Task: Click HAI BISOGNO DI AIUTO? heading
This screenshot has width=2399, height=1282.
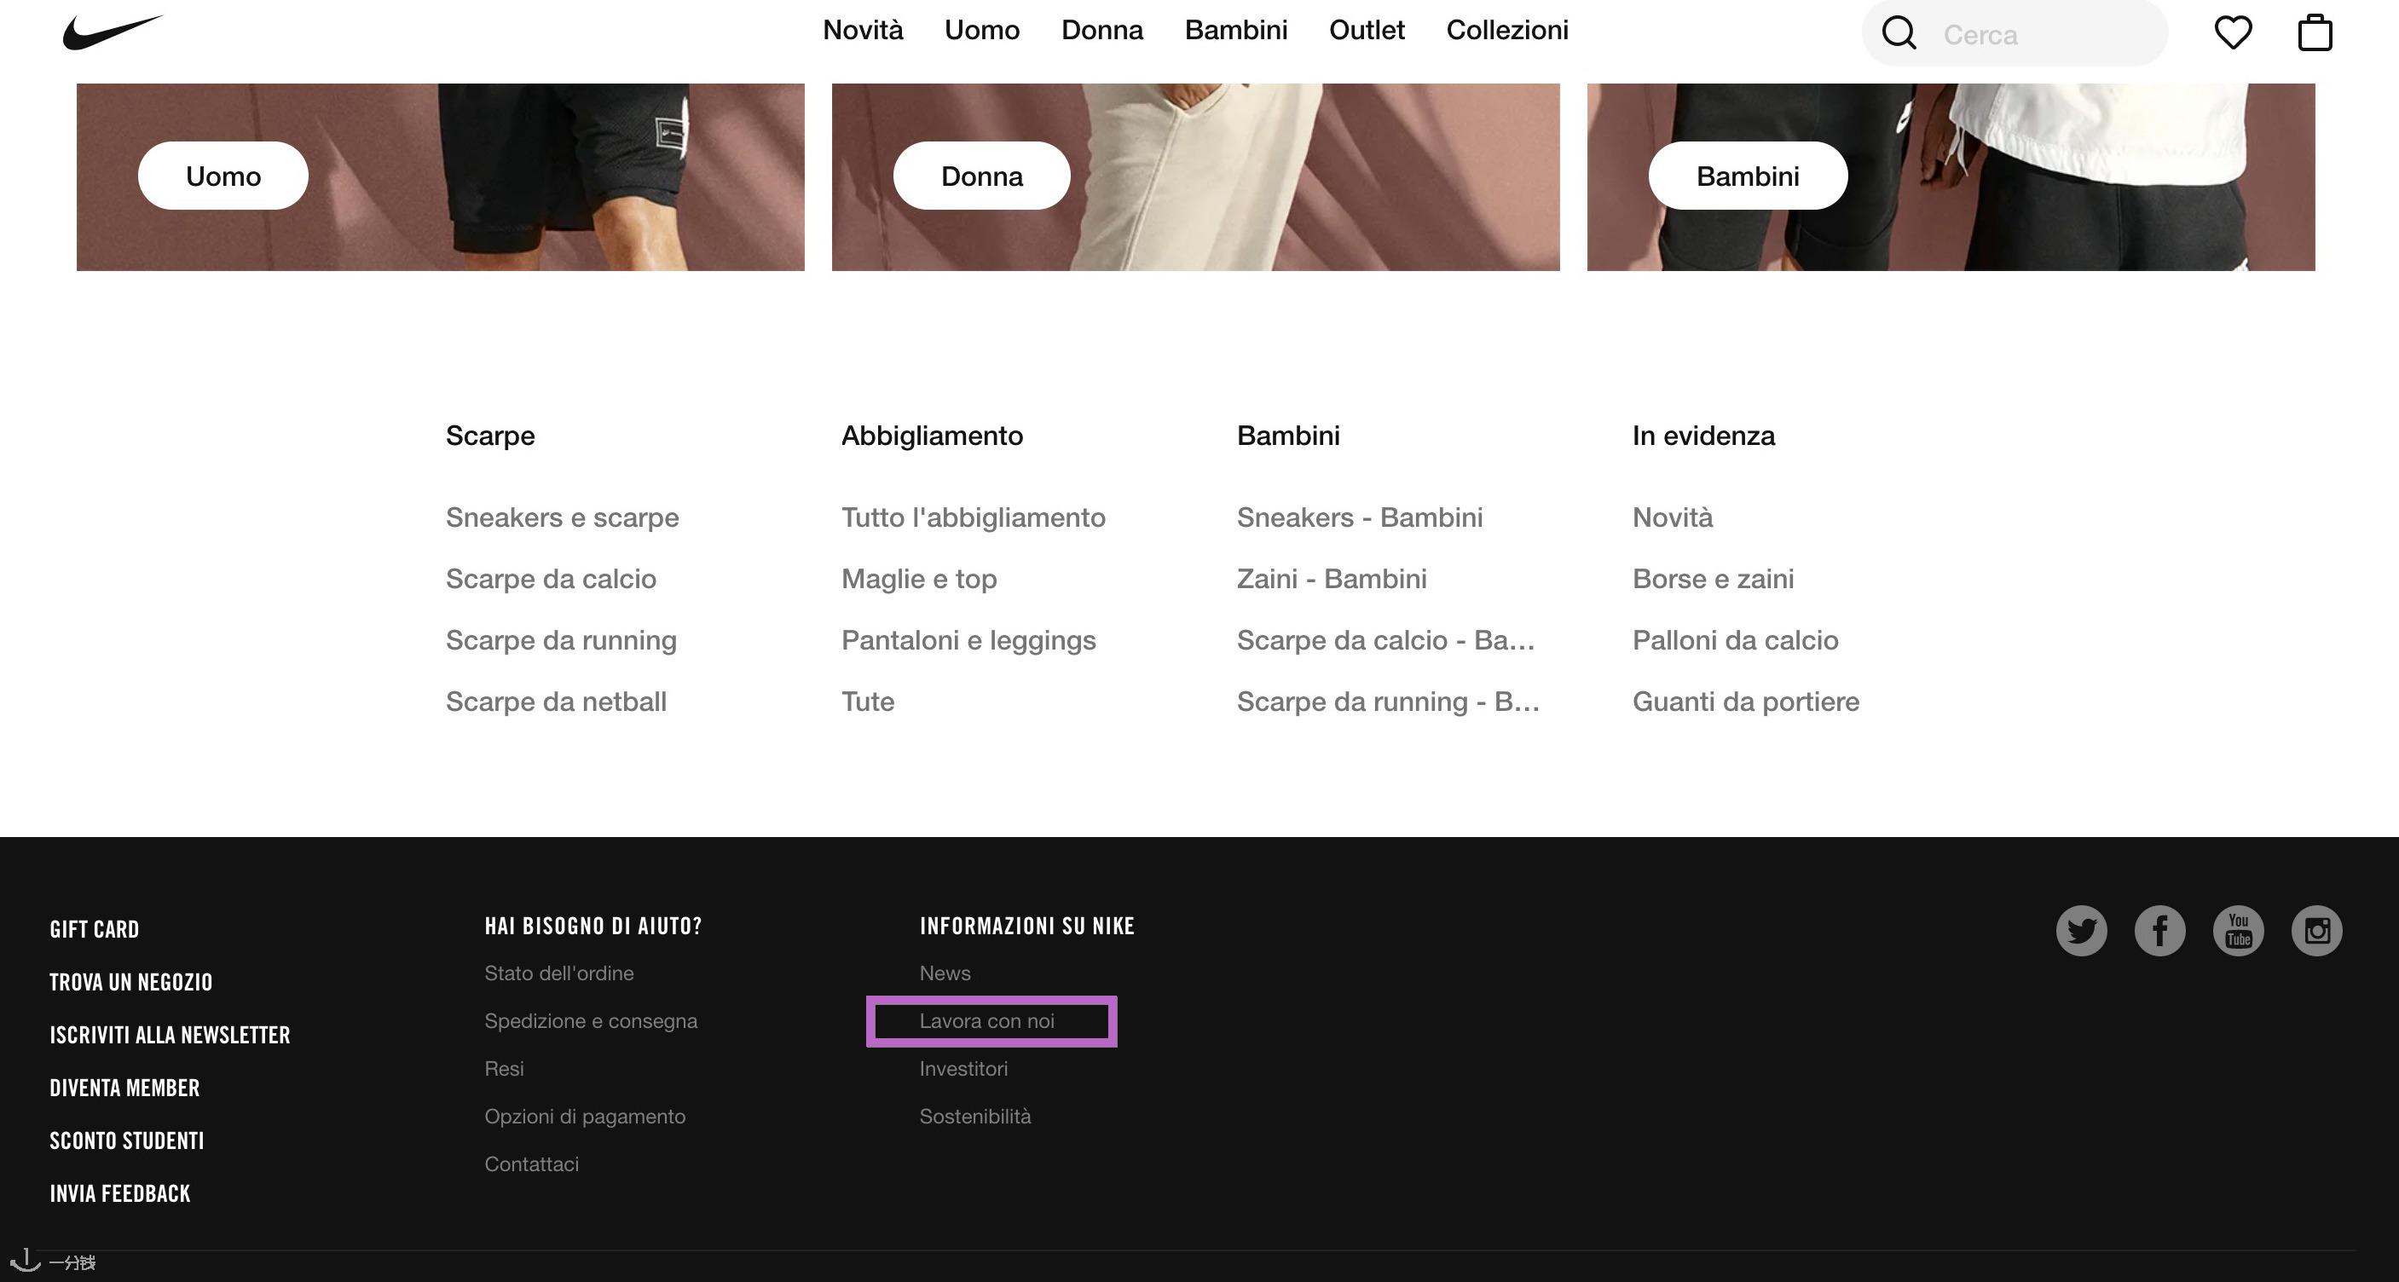Action: (x=593, y=927)
